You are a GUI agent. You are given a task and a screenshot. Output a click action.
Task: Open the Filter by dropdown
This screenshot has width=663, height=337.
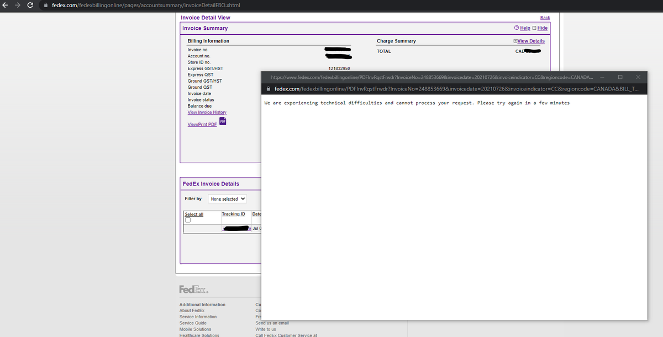(228, 199)
